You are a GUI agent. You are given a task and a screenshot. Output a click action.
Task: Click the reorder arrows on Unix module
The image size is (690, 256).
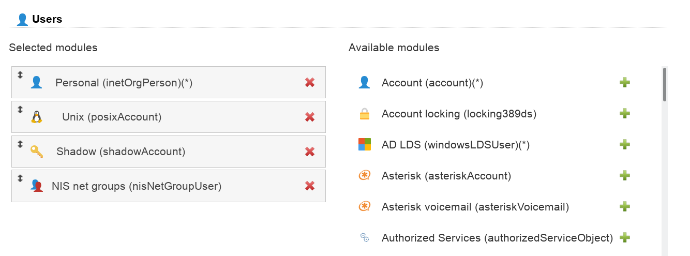point(20,110)
